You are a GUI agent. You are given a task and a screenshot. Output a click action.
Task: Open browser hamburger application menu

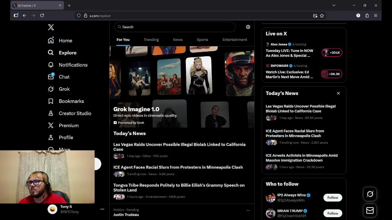tap(375, 16)
